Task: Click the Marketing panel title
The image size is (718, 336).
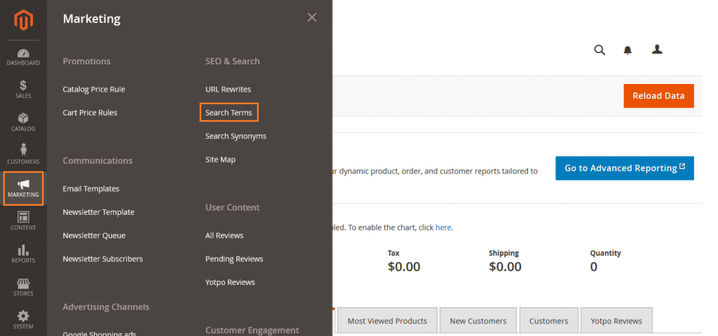Action: pyautogui.click(x=92, y=19)
